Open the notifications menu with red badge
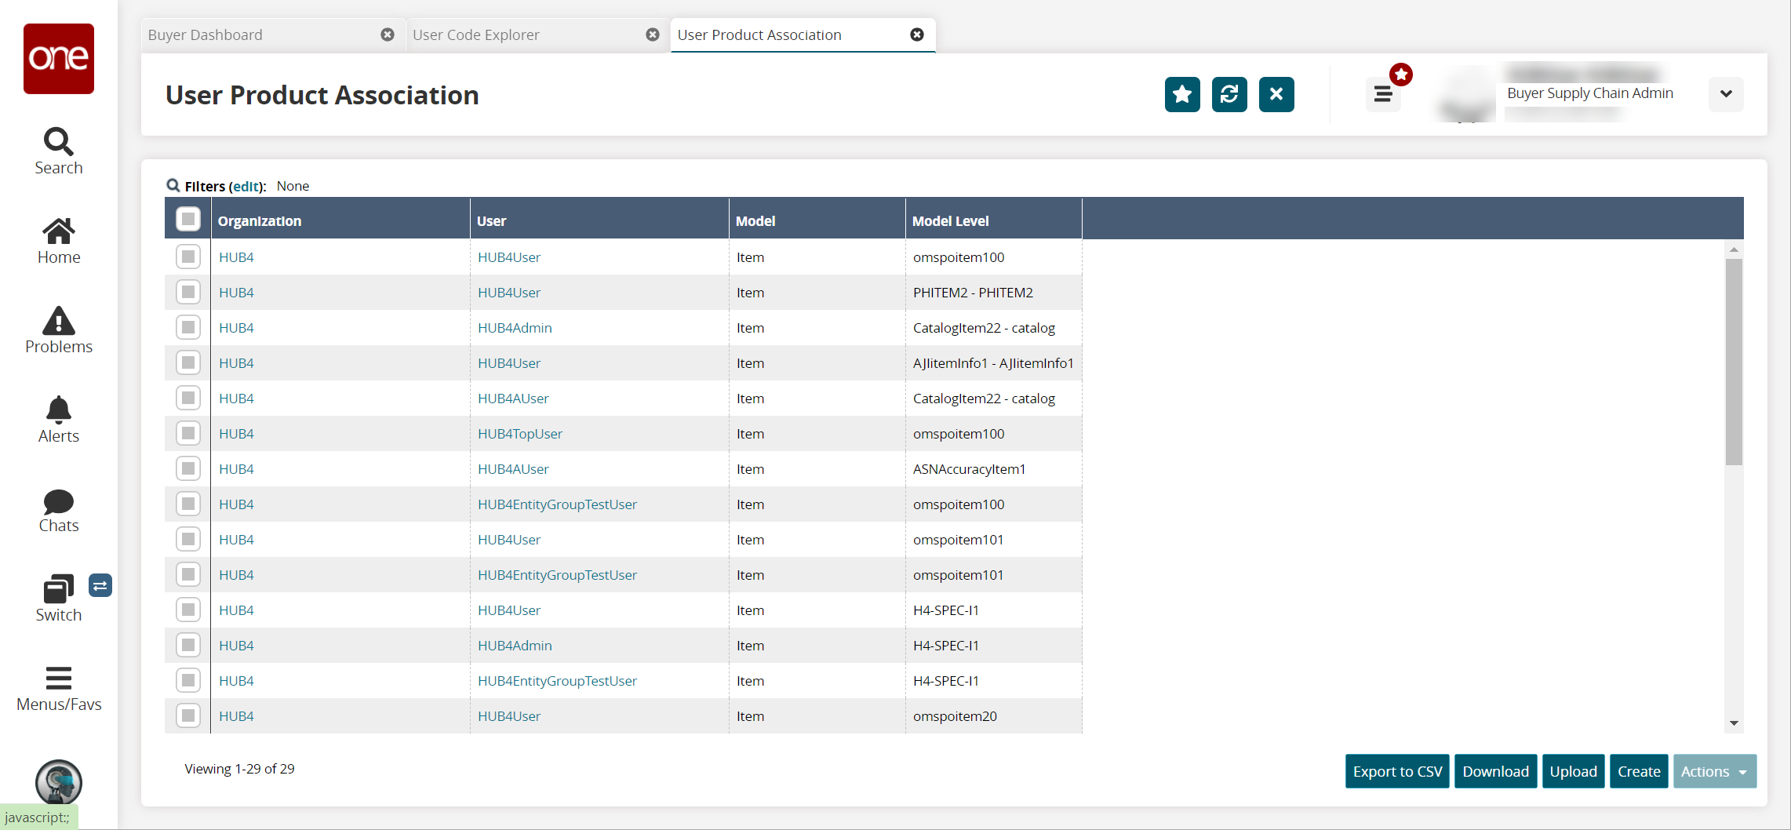 pyautogui.click(x=1383, y=94)
